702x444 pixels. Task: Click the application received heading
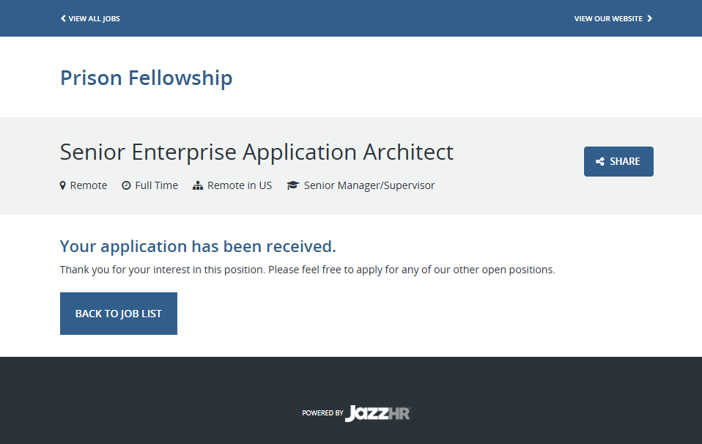(198, 245)
